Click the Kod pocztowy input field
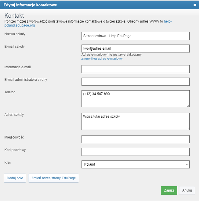Viewport: 199px width, 201px height. pyautogui.click(x=136, y=152)
